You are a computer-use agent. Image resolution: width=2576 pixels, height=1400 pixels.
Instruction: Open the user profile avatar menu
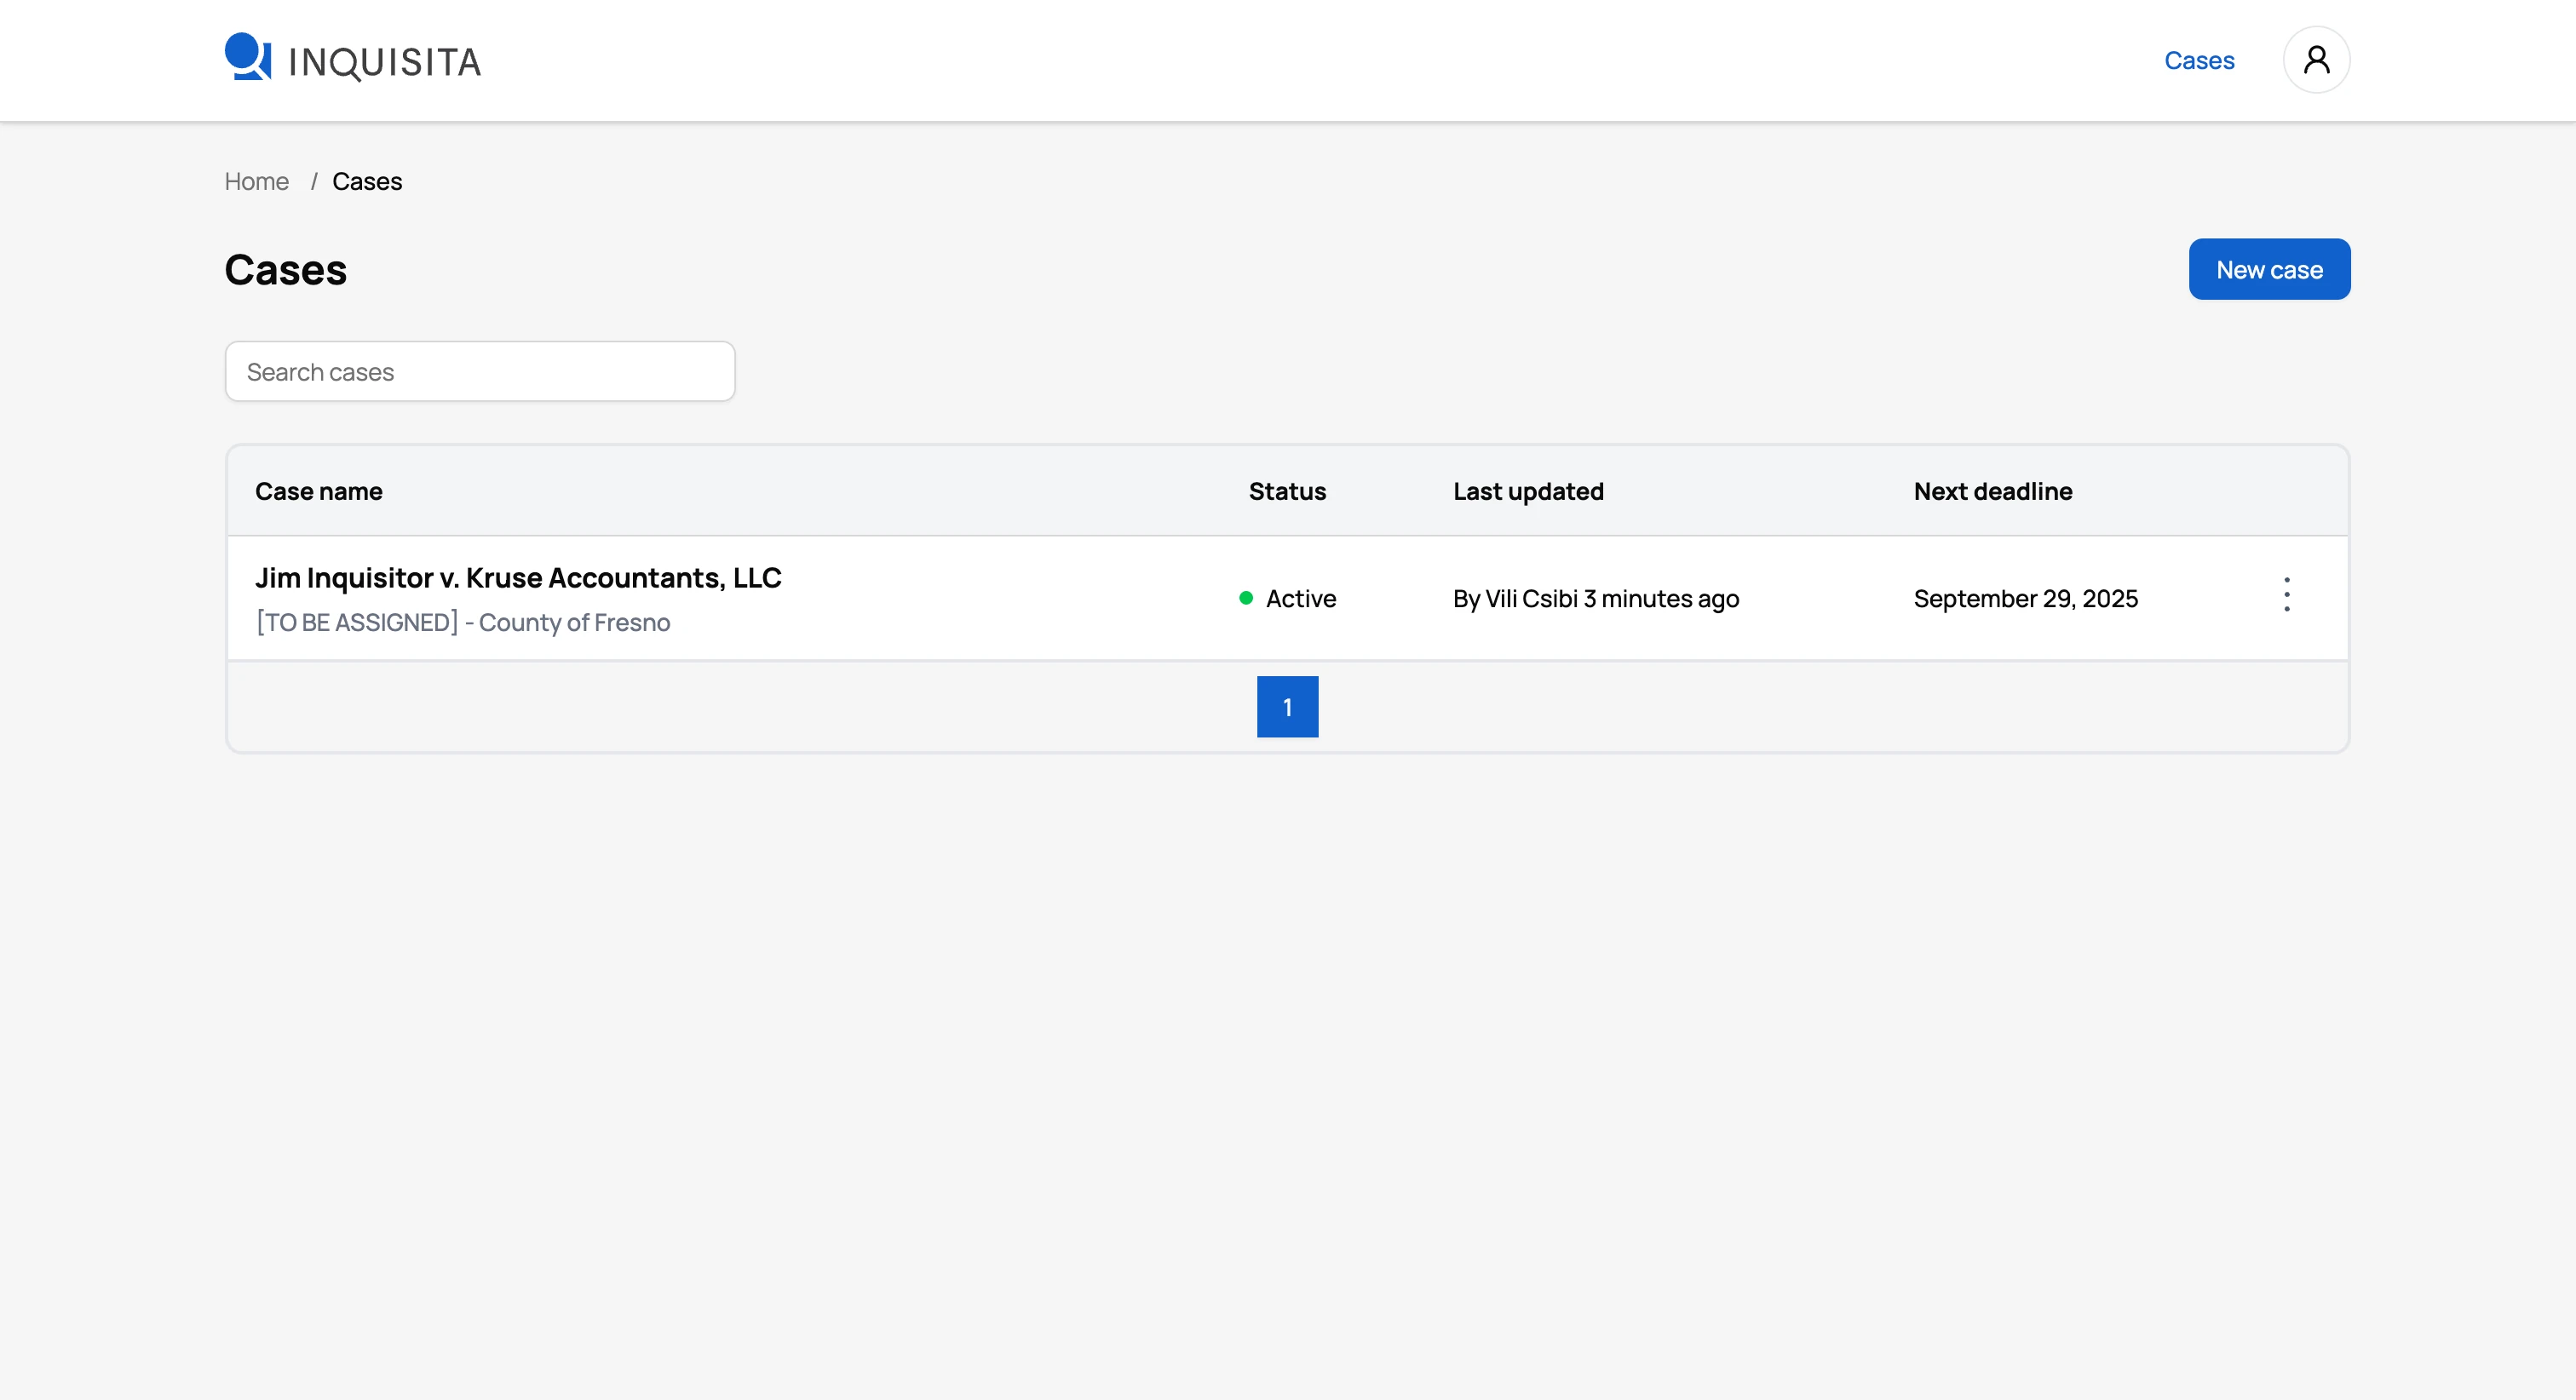[x=2315, y=60]
